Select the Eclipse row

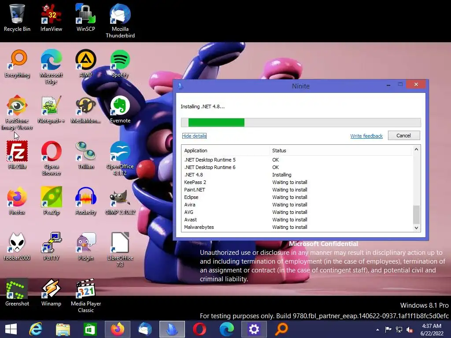pyautogui.click(x=297, y=197)
